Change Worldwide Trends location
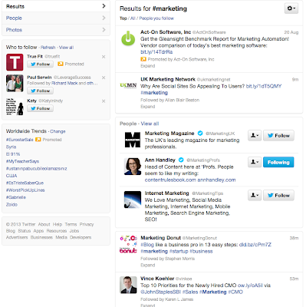306x307 pixels. [x=58, y=131]
